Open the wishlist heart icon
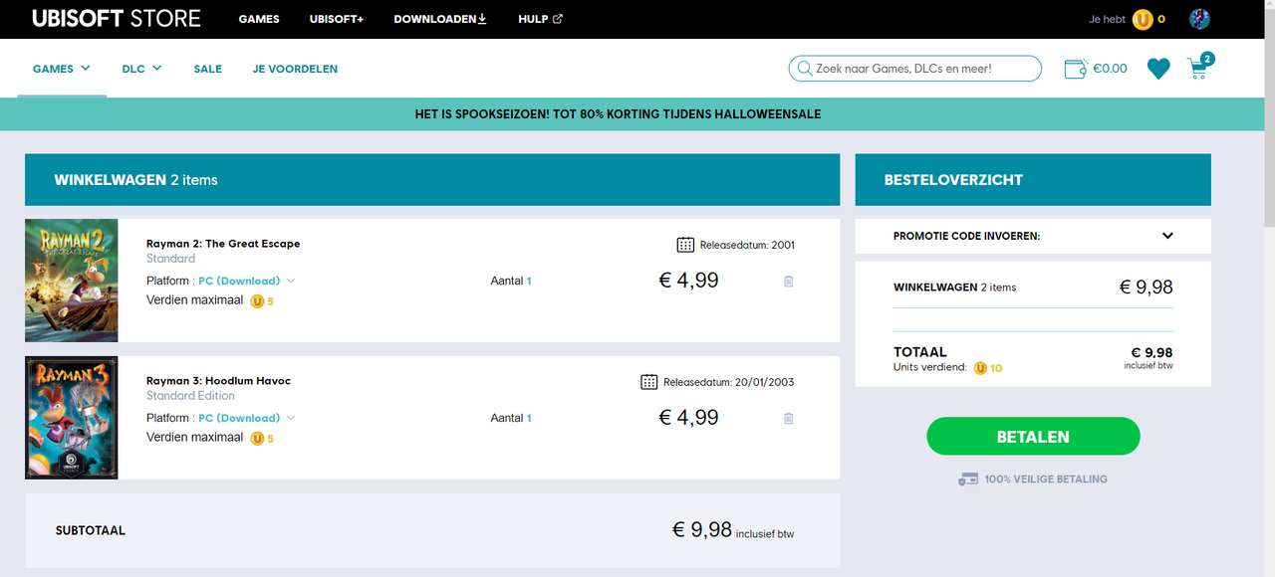1275x577 pixels. (x=1158, y=69)
